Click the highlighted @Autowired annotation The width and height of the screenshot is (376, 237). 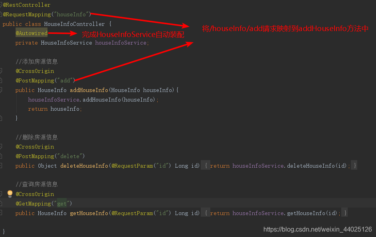click(x=32, y=33)
